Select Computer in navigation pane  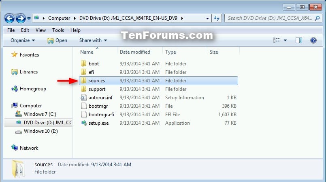coord(31,106)
